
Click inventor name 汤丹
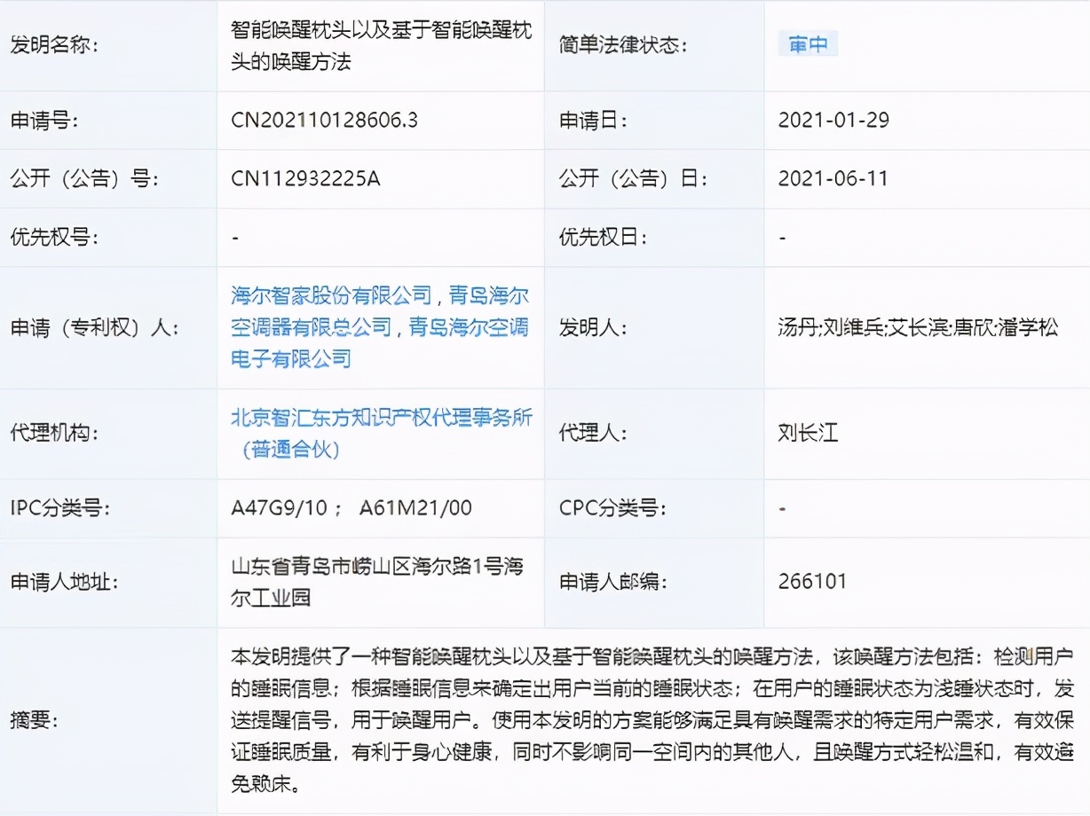click(x=796, y=327)
